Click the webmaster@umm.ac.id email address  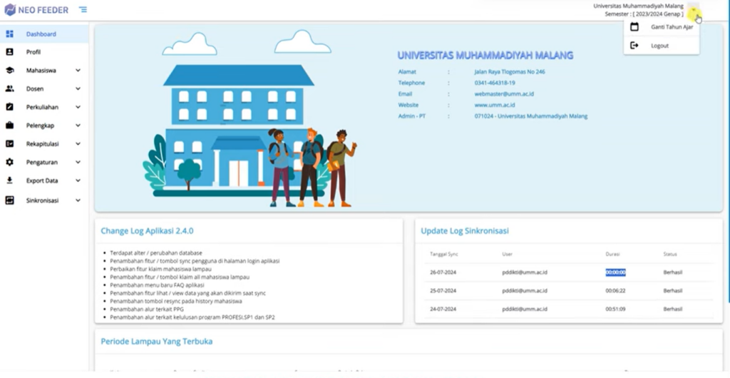pyautogui.click(x=504, y=93)
